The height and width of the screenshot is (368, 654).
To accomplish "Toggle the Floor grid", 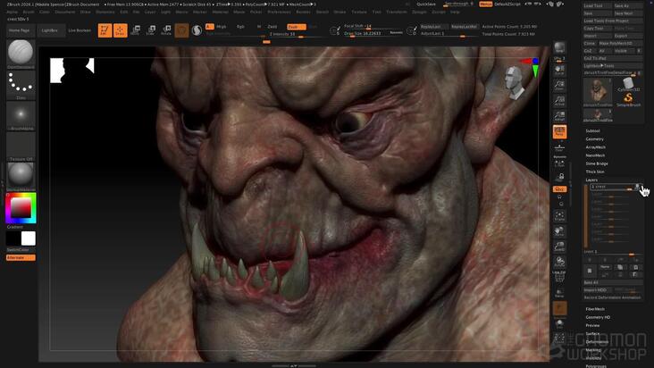I will point(559,148).
